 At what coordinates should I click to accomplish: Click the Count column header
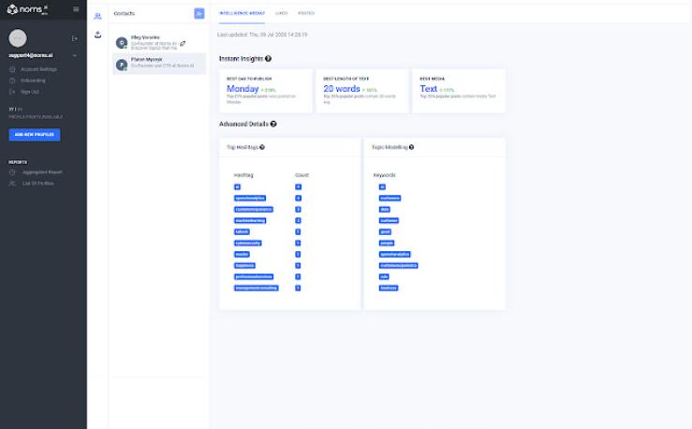tap(302, 175)
